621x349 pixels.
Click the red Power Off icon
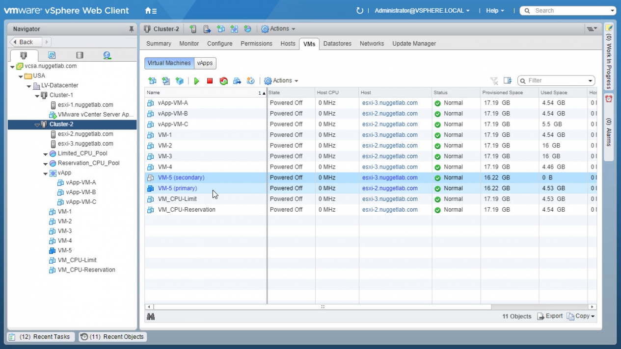210,81
